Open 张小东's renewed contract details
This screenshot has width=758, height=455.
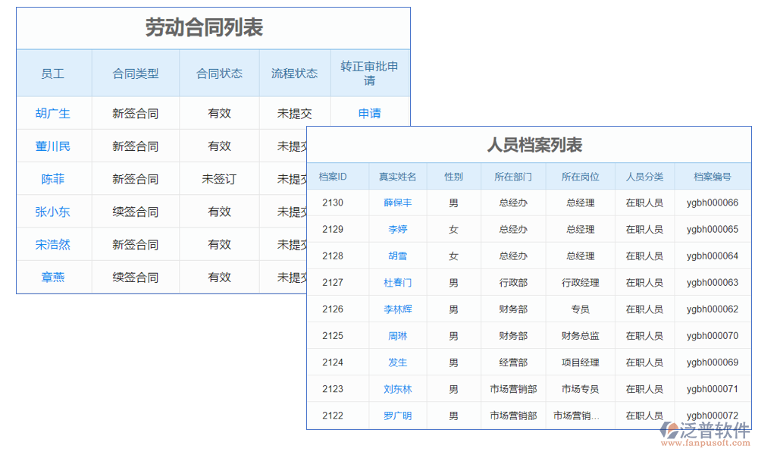point(53,212)
